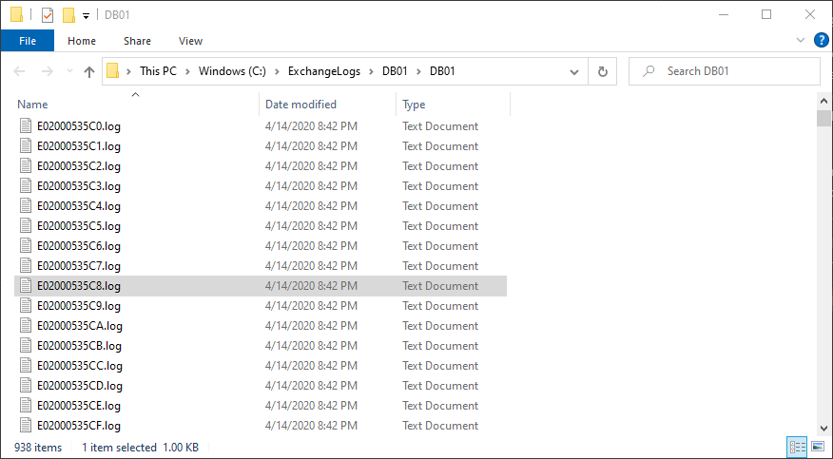Viewport: 833px width, 459px height.
Task: Switch to Details view icon in status bar
Action: point(797,447)
